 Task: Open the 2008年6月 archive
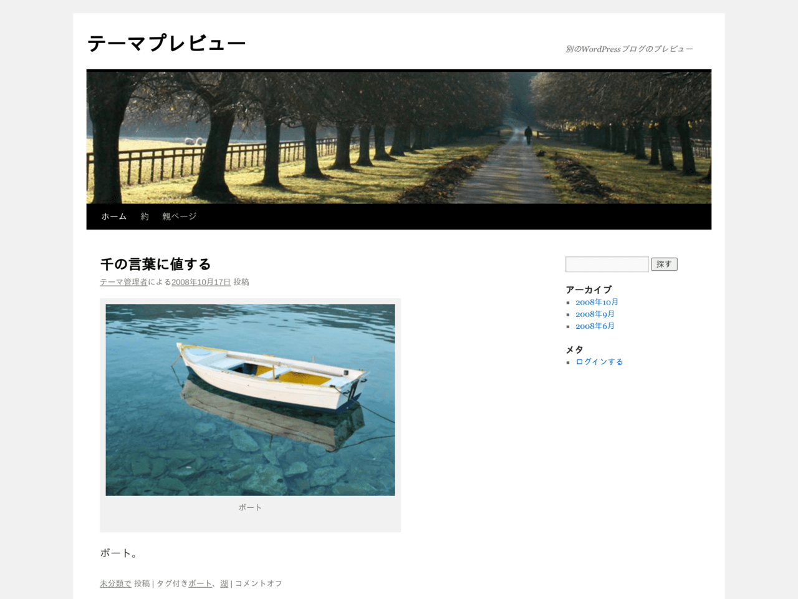coord(595,326)
